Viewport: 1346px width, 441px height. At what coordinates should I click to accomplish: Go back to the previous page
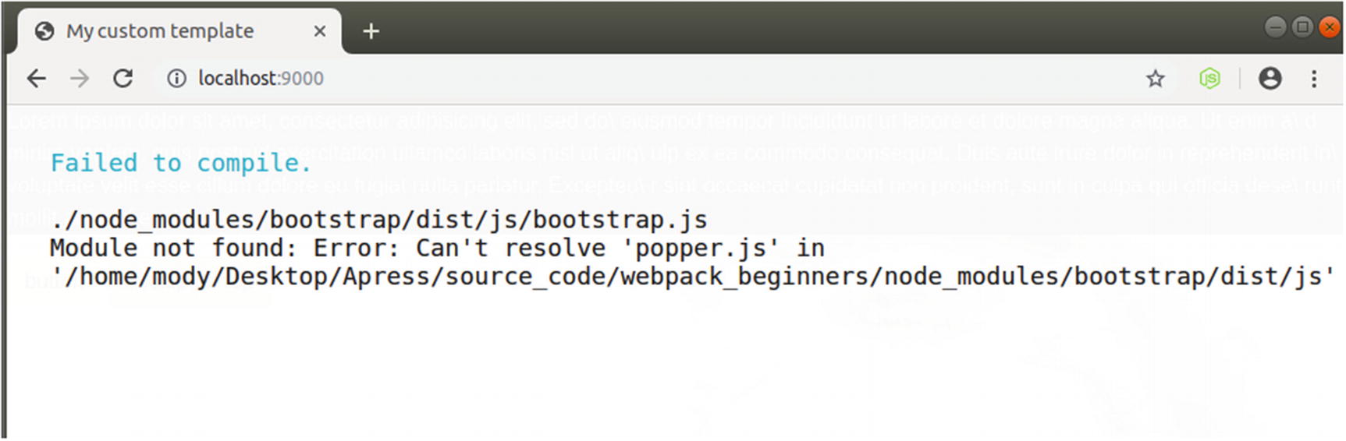tap(37, 79)
